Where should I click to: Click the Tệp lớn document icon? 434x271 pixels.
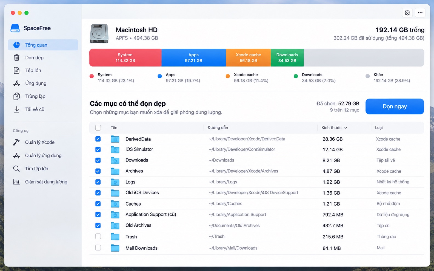coord(17,70)
